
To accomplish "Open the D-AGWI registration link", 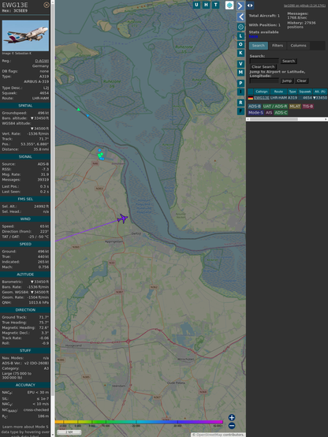I will (x=42, y=61).
